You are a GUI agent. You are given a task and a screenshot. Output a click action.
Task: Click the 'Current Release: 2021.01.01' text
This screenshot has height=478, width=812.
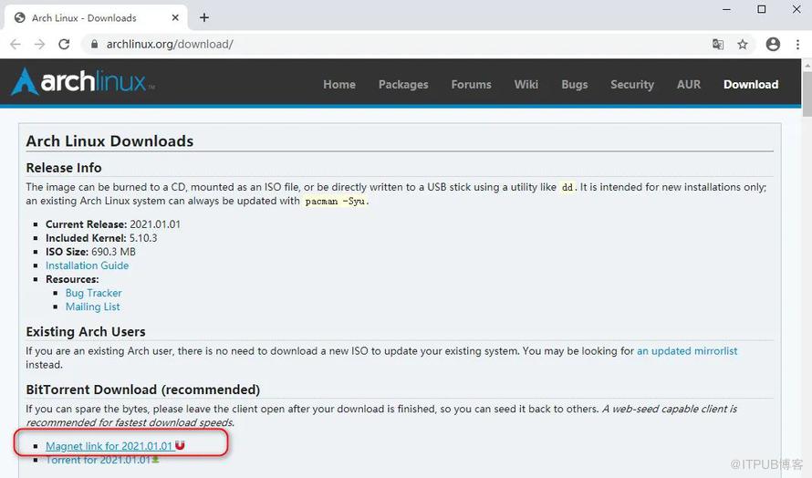point(113,224)
